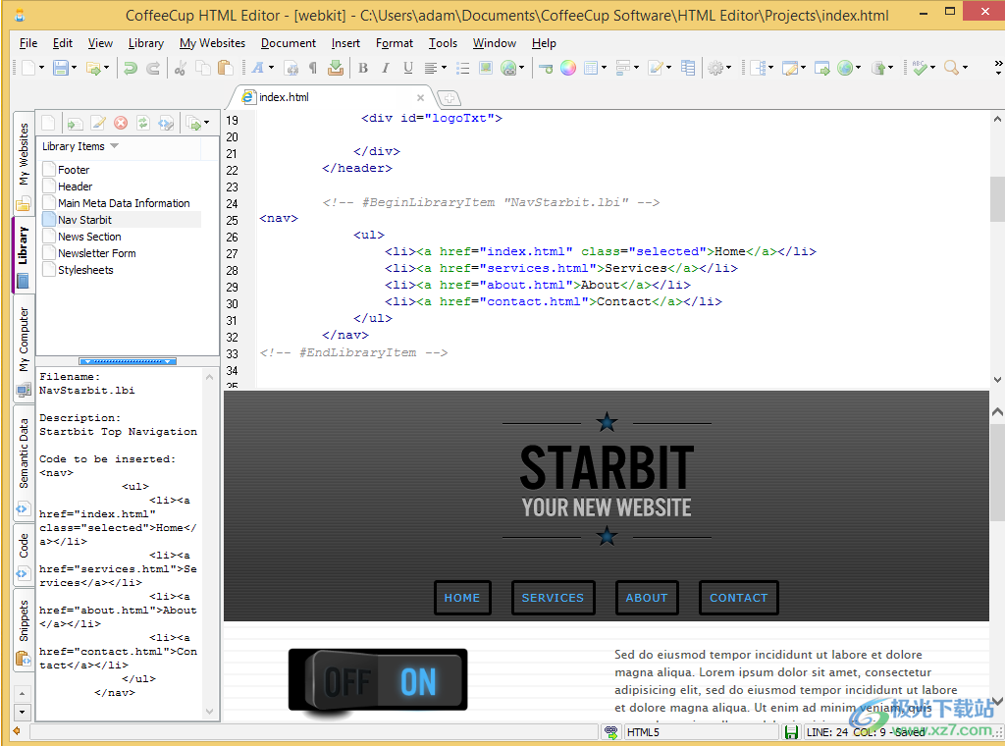1005x746 pixels.
Task: Click the bulleted list icon
Action: [x=463, y=68]
